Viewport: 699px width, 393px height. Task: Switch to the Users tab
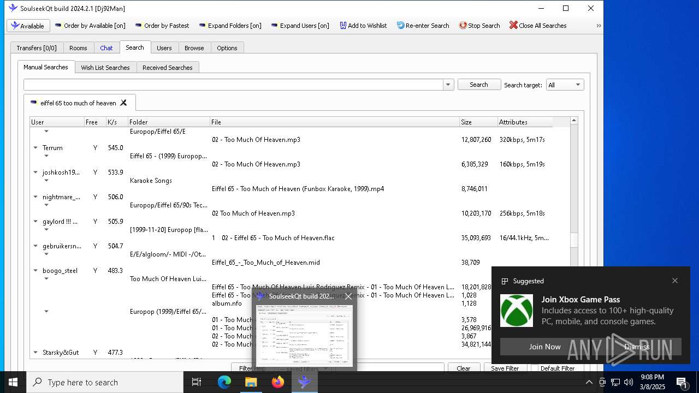point(164,48)
